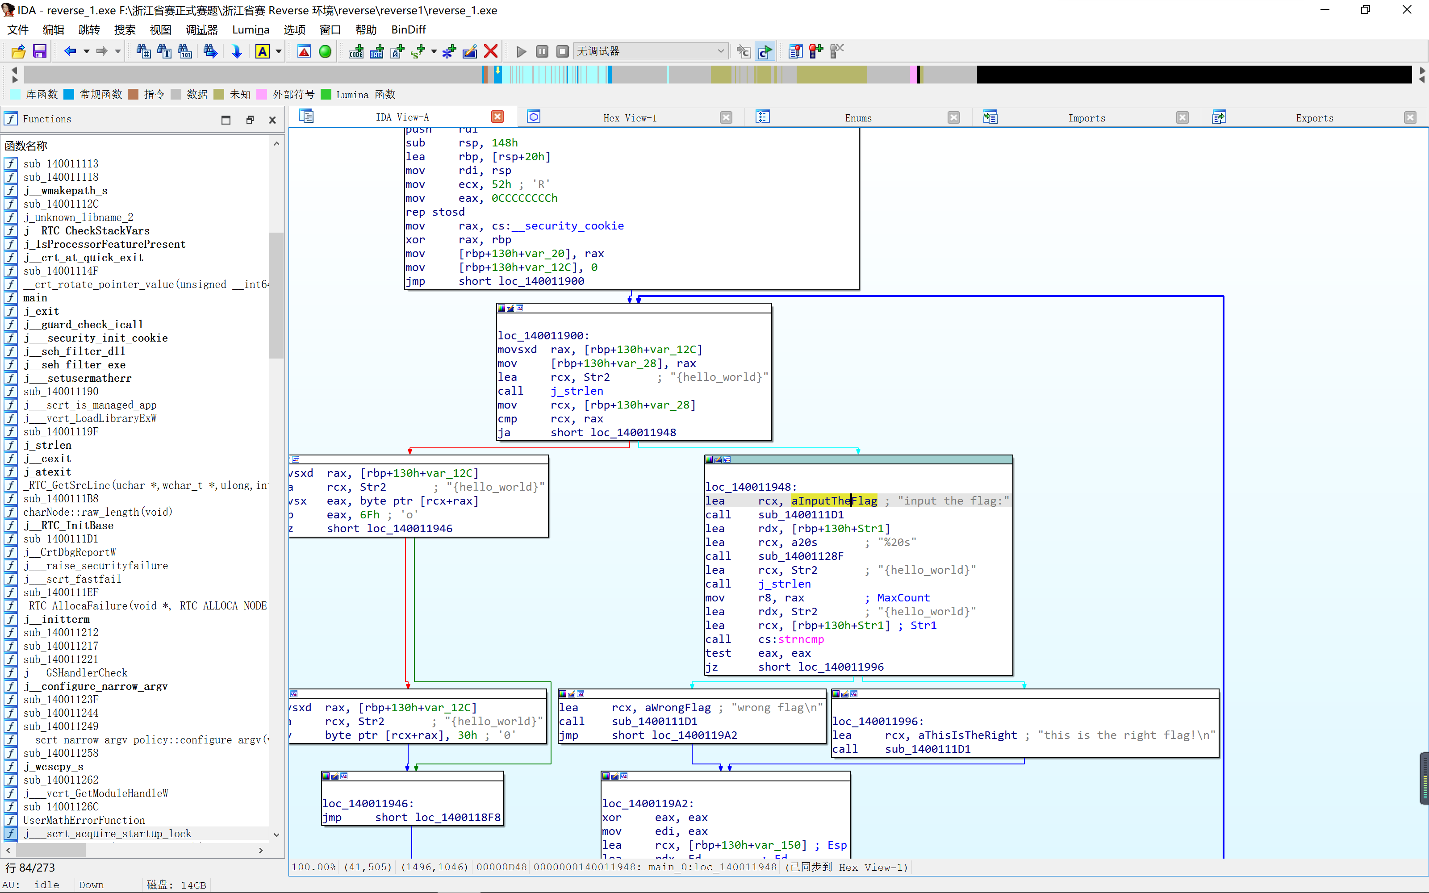Click the functions list vertical scrollbar thumb
Screen dimensions: 1429x893
click(276, 295)
